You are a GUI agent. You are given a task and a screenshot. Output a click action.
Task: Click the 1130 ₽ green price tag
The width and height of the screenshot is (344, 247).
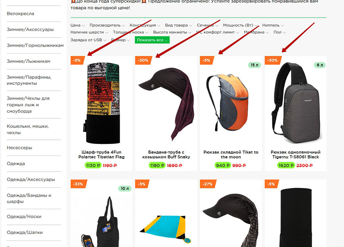coord(93,165)
